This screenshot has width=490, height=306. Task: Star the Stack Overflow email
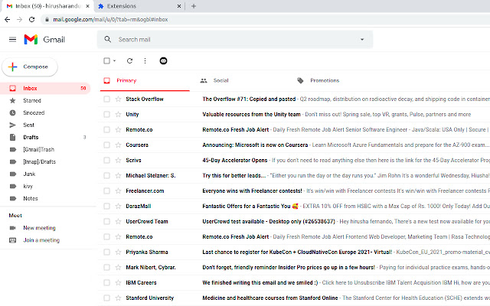pyautogui.click(x=118, y=99)
